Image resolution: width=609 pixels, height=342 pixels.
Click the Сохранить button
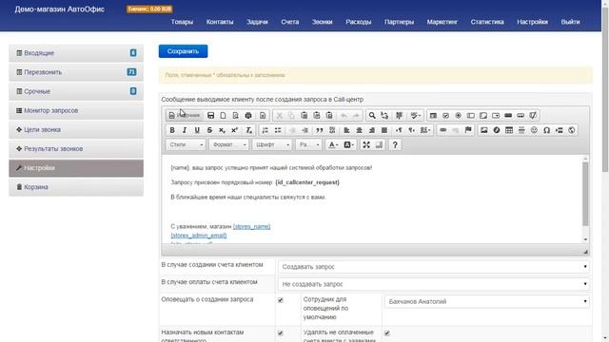click(x=183, y=51)
